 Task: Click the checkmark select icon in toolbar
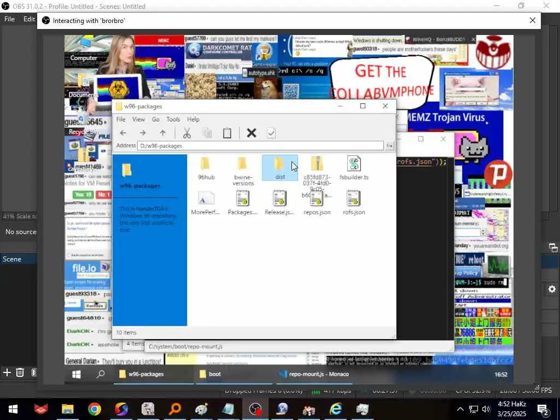click(271, 133)
